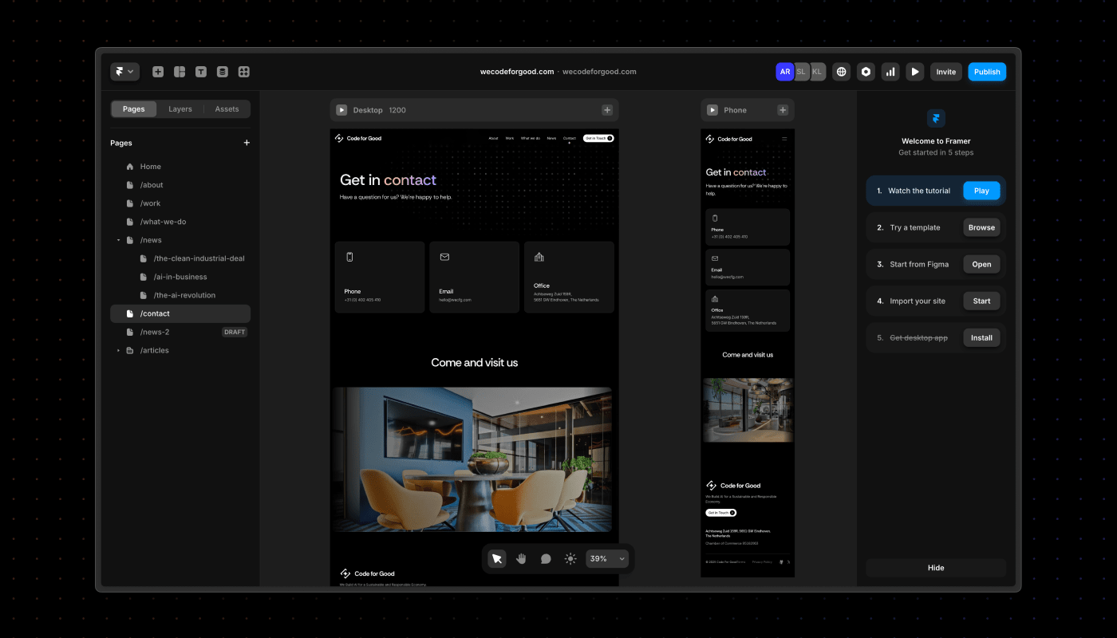This screenshot has height=638, width=1117.
Task: Select the /contact page
Action: (180, 313)
